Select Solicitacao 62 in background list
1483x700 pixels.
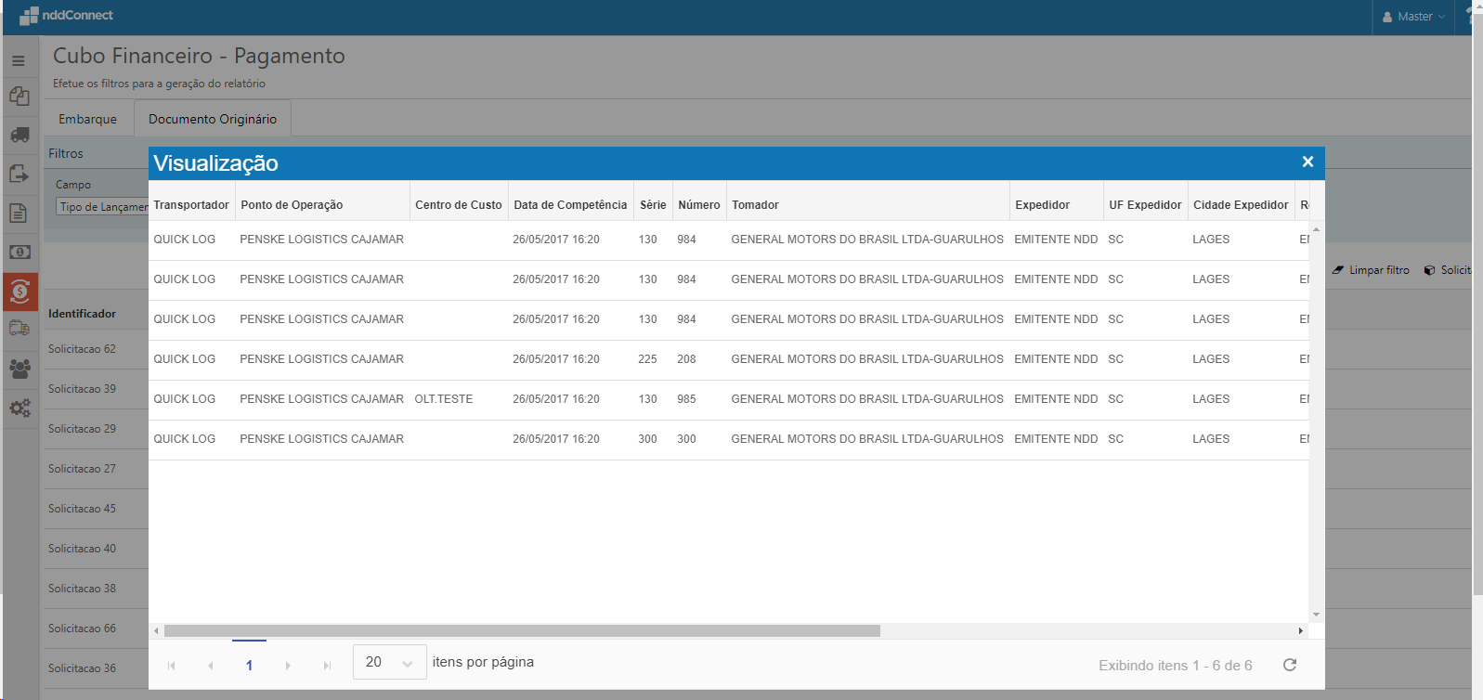pyautogui.click(x=82, y=349)
